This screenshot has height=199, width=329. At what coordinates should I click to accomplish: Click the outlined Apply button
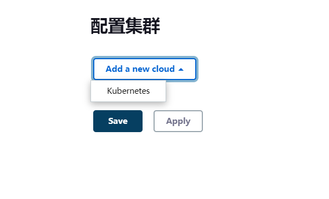click(178, 121)
